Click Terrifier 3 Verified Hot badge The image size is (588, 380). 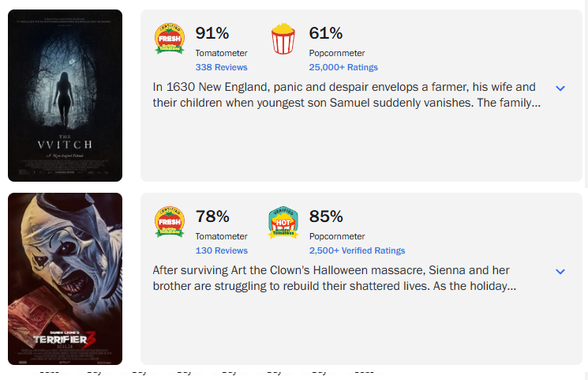click(x=283, y=222)
